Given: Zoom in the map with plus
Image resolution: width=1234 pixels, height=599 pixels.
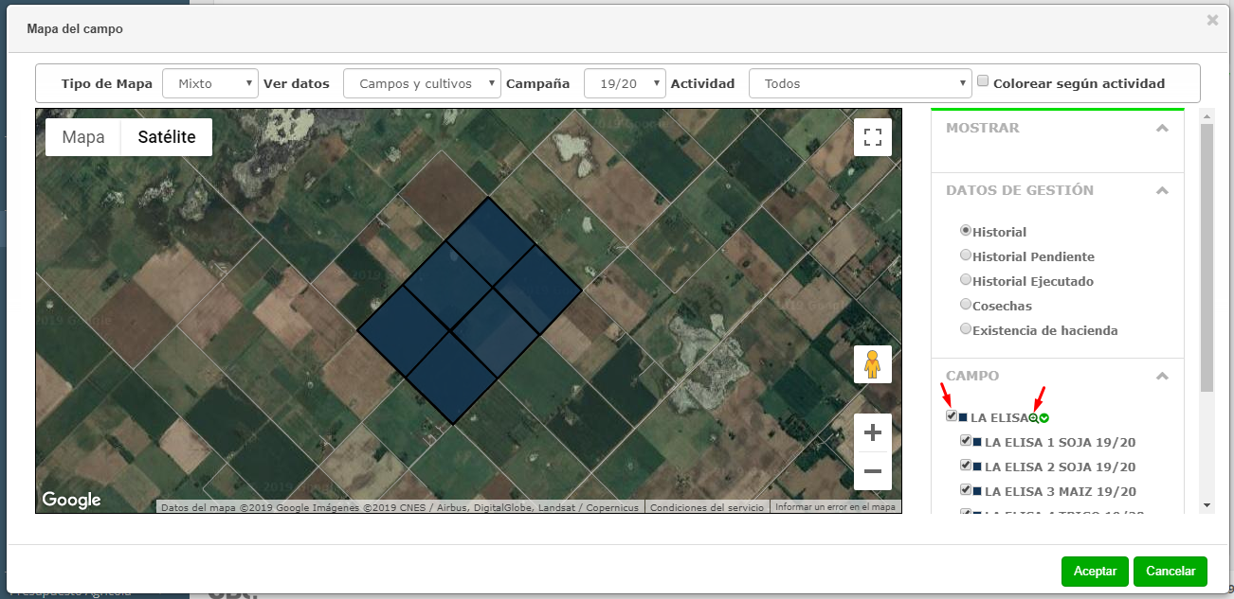Looking at the screenshot, I should [873, 432].
